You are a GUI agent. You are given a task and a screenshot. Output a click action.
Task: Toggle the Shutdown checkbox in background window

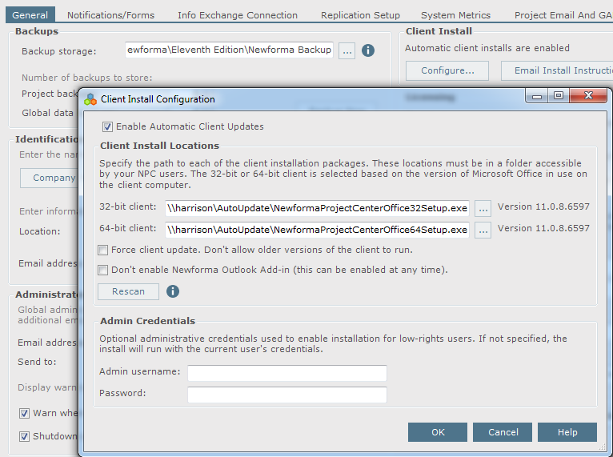pyautogui.click(x=24, y=436)
